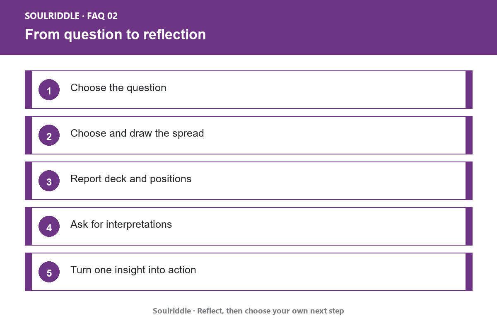Click the step 3 number circle
Viewport: 497px width, 323px height.
tap(49, 181)
